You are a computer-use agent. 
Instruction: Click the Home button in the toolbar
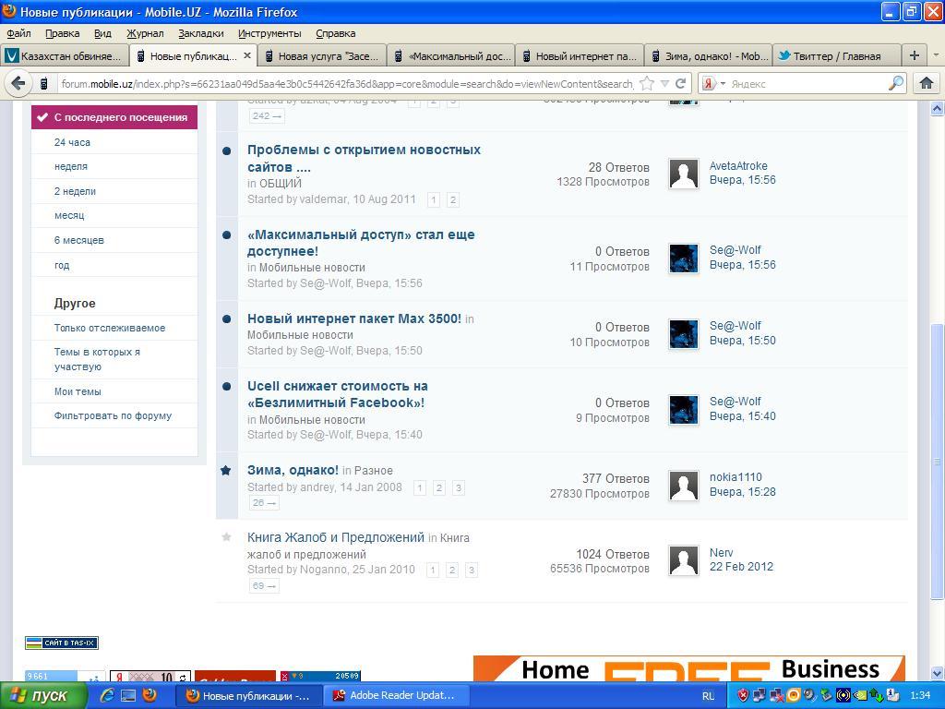(x=927, y=83)
